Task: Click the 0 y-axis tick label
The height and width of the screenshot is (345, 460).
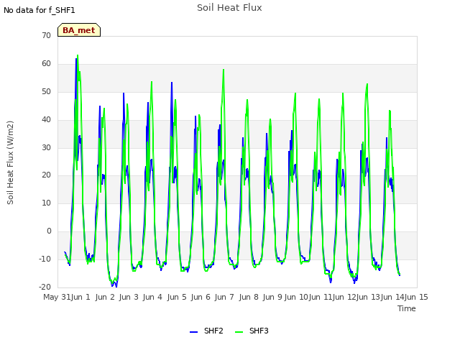Action: tap(49, 231)
